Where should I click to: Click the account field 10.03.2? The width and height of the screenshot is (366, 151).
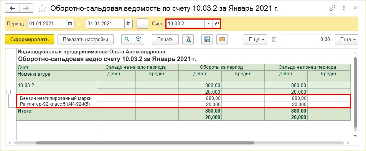coord(186,23)
